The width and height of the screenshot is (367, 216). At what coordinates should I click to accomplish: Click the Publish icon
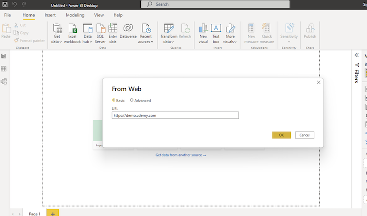tap(310, 31)
